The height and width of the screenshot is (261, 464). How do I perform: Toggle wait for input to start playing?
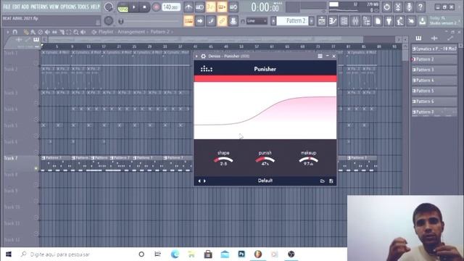point(199,7)
